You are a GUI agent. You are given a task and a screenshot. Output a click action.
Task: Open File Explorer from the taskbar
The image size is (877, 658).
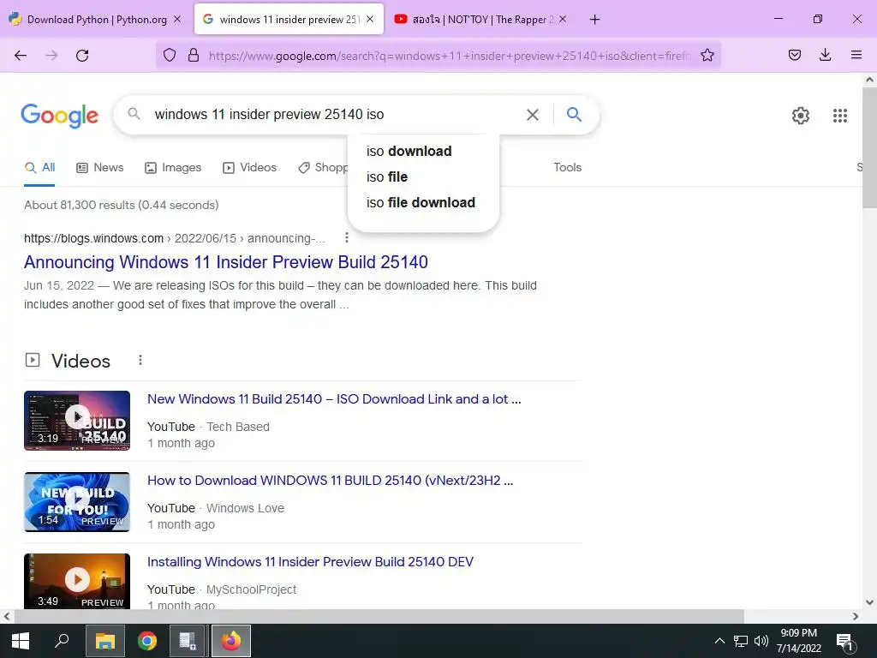104,641
